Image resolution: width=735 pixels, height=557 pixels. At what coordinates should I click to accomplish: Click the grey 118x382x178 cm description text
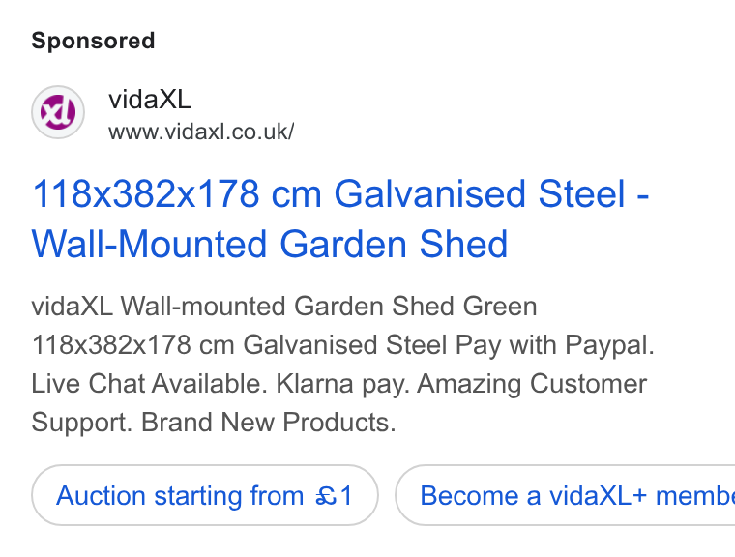point(133,345)
